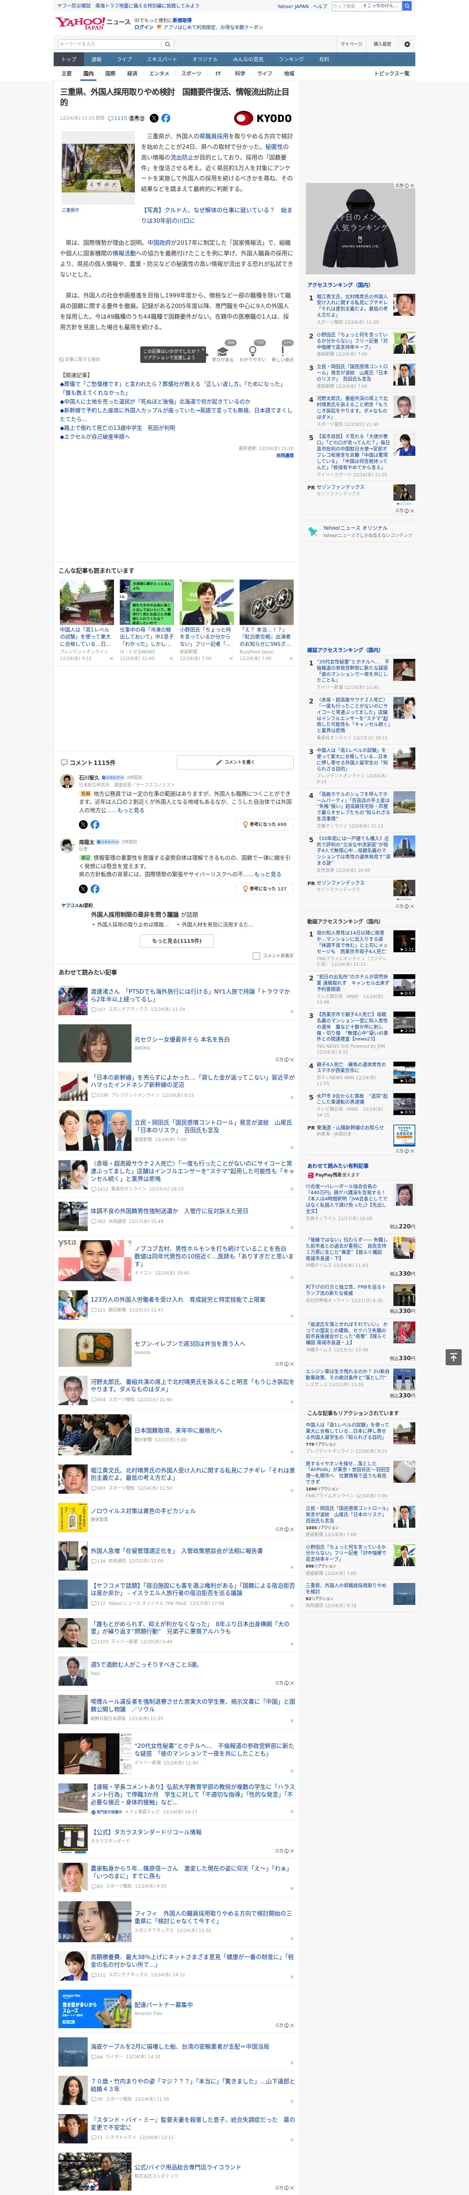The height and width of the screenshot is (2195, 469).
Task: Open the ランキング tab
Action: pos(291,60)
